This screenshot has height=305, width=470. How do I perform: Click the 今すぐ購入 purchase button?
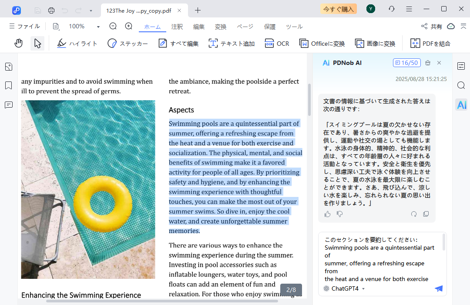pyautogui.click(x=338, y=9)
